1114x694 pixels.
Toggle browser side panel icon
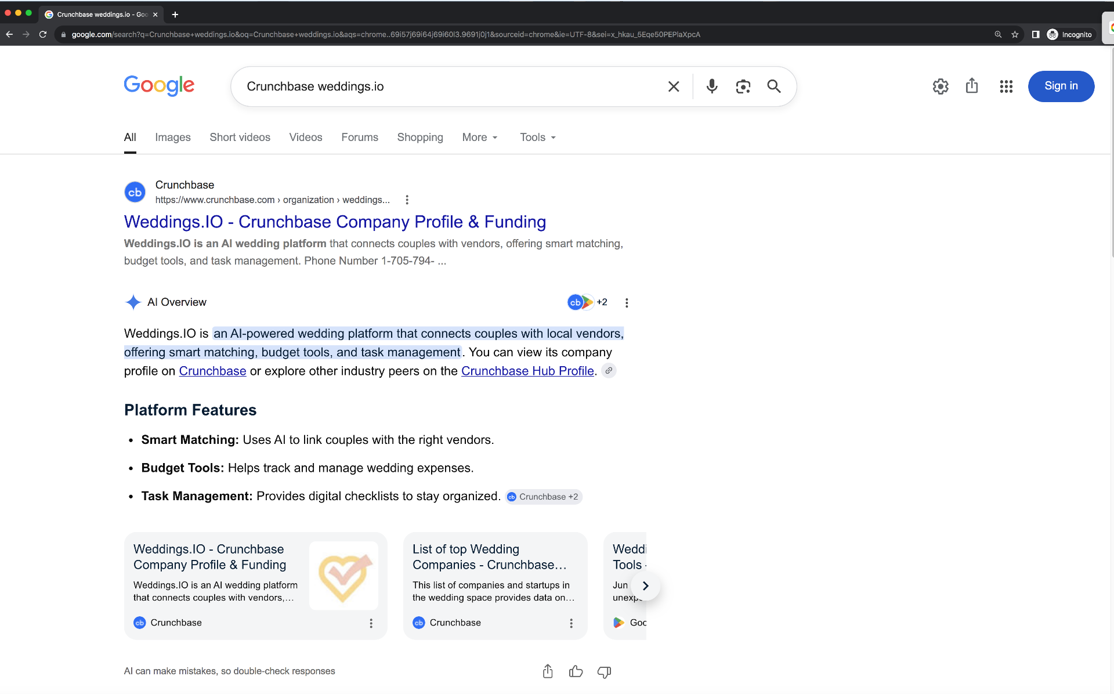[1035, 34]
